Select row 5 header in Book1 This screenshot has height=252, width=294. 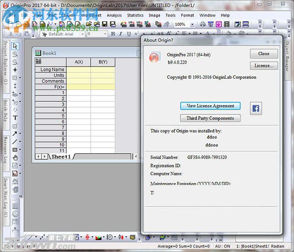pos(50,116)
